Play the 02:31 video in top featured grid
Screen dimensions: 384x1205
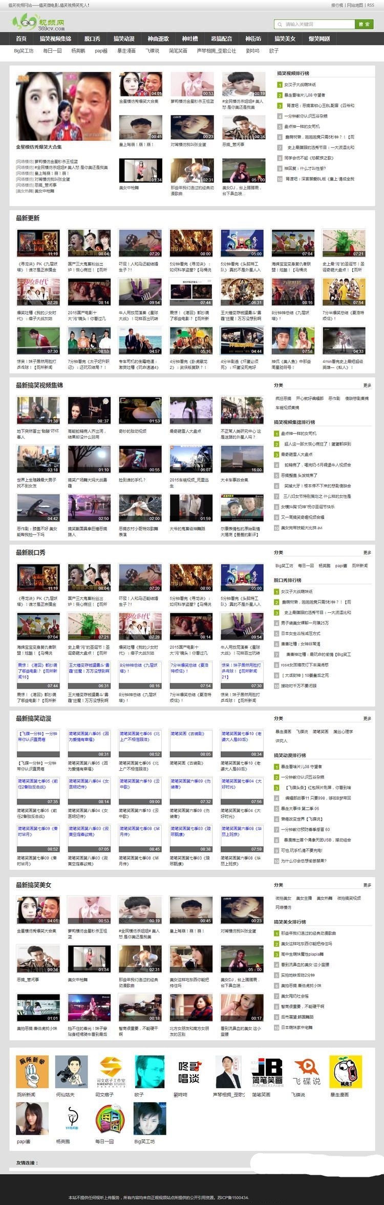click(x=192, y=170)
